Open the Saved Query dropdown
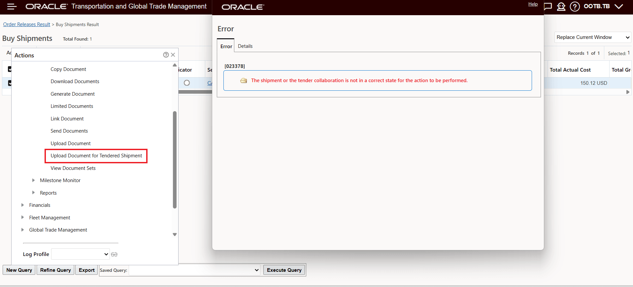 pyautogui.click(x=194, y=270)
